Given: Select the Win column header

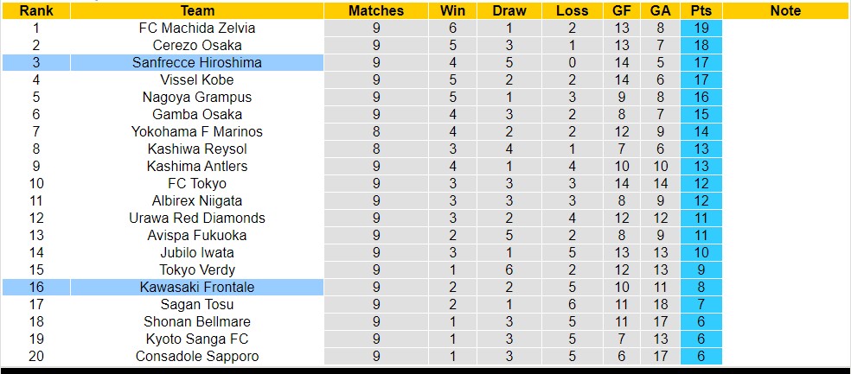Looking at the screenshot, I should 452,11.
